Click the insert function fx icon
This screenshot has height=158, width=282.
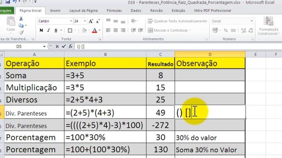click(x=70, y=47)
